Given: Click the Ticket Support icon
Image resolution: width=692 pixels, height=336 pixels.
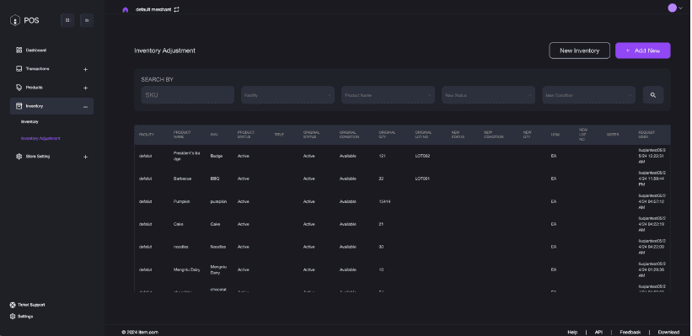Looking at the screenshot, I should (x=13, y=305).
